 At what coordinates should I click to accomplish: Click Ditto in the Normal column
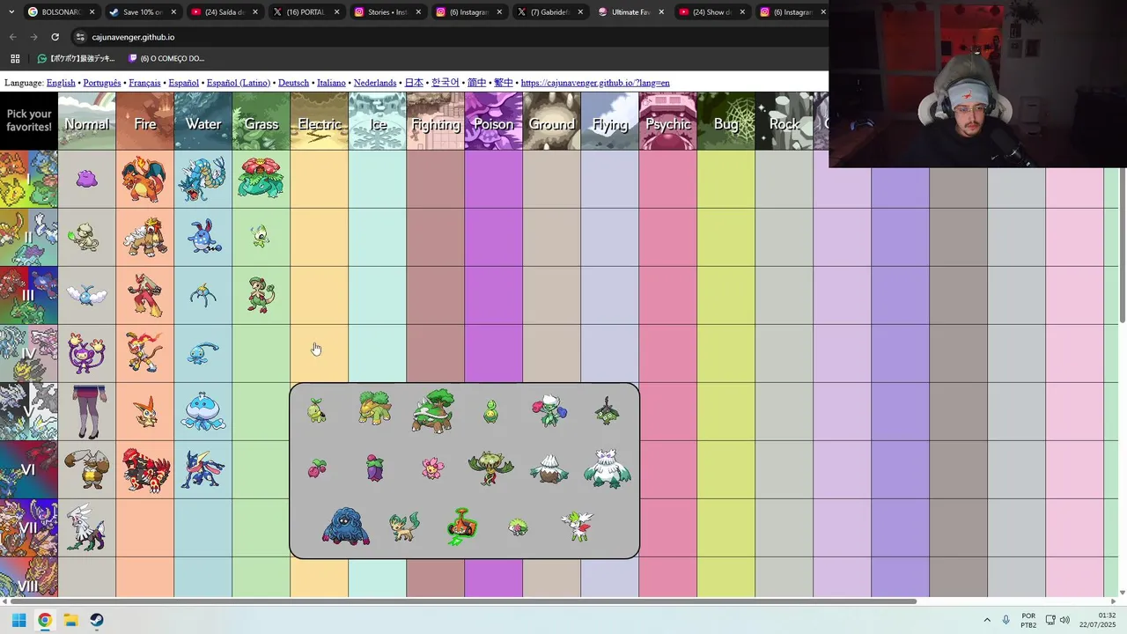86,179
